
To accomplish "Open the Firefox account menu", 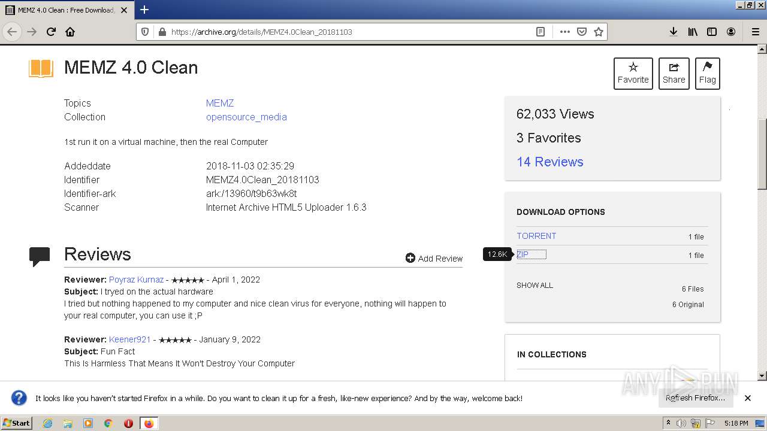I will click(x=731, y=32).
